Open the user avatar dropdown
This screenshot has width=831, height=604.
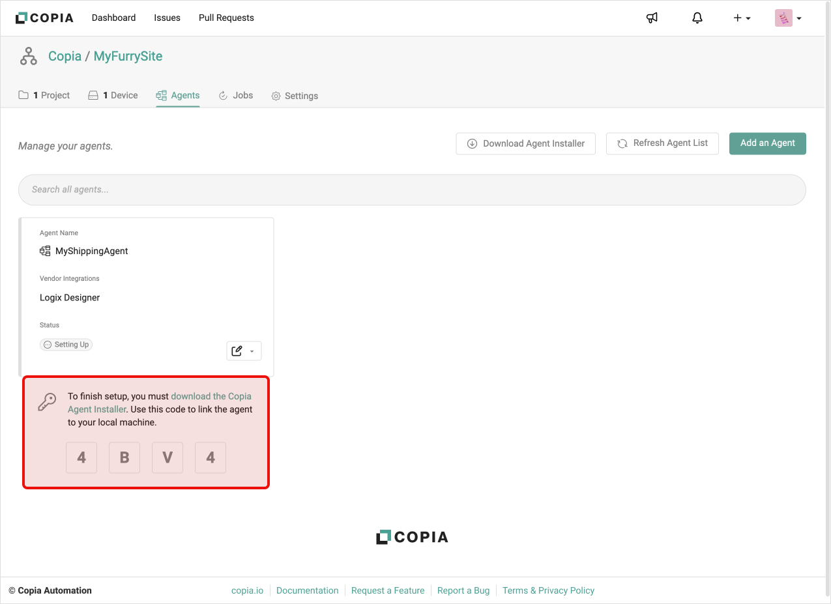[788, 18]
